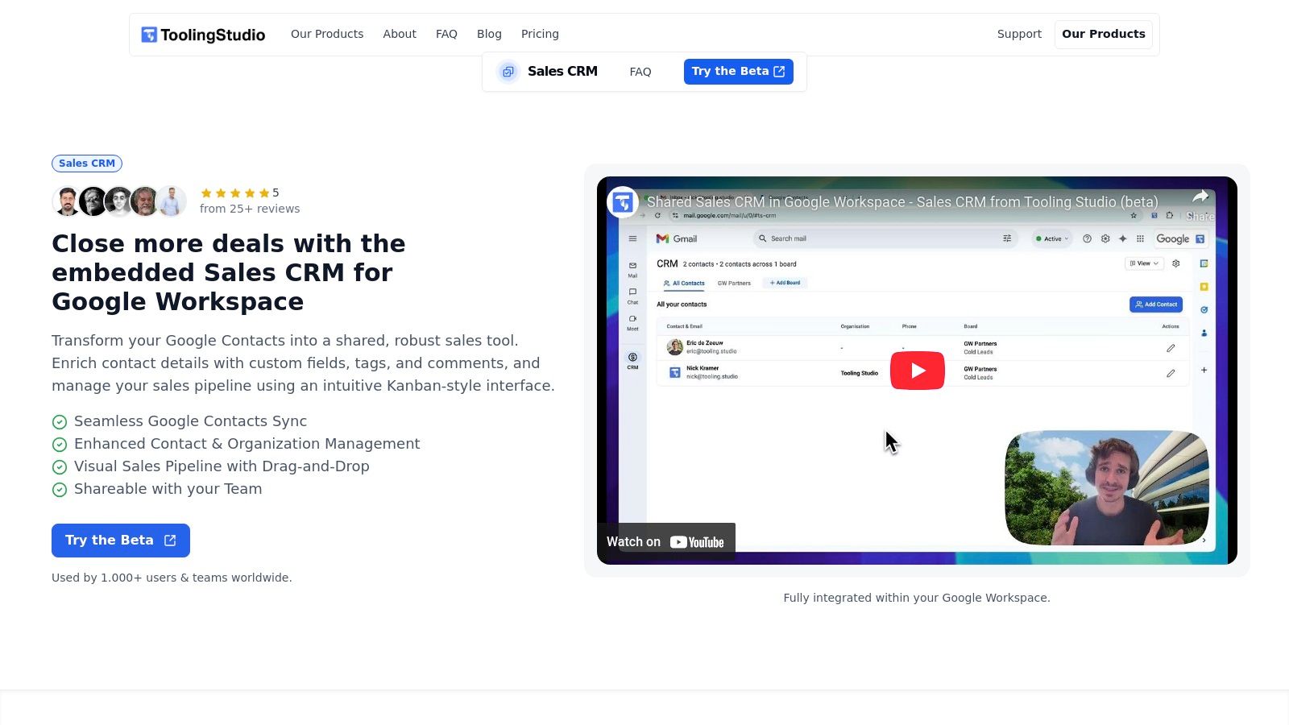Click the hamburger menu icon in the video's Gmail
This screenshot has width=1289, height=725.
(x=632, y=238)
